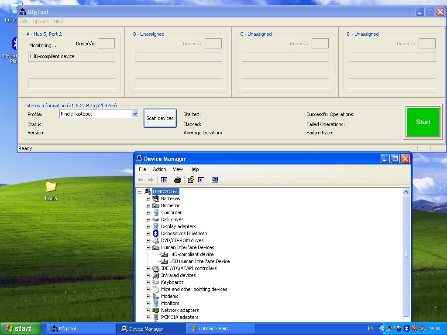Open Device Manager File menu
447x335 pixels.
[x=142, y=169]
